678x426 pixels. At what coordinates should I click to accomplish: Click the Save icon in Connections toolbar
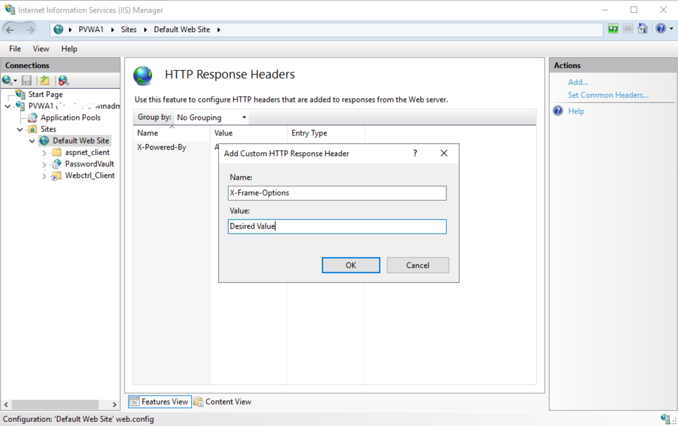pyautogui.click(x=27, y=80)
